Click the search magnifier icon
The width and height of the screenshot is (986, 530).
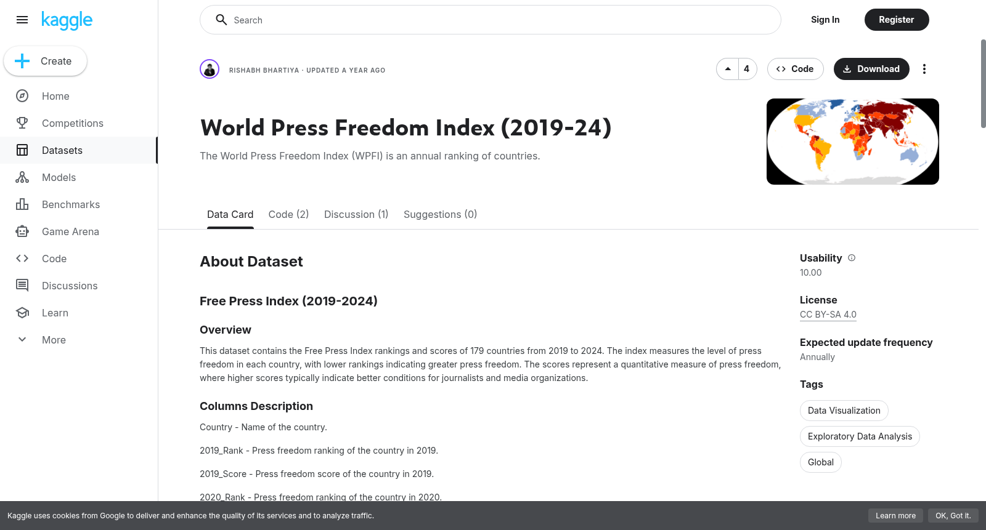[x=221, y=20]
